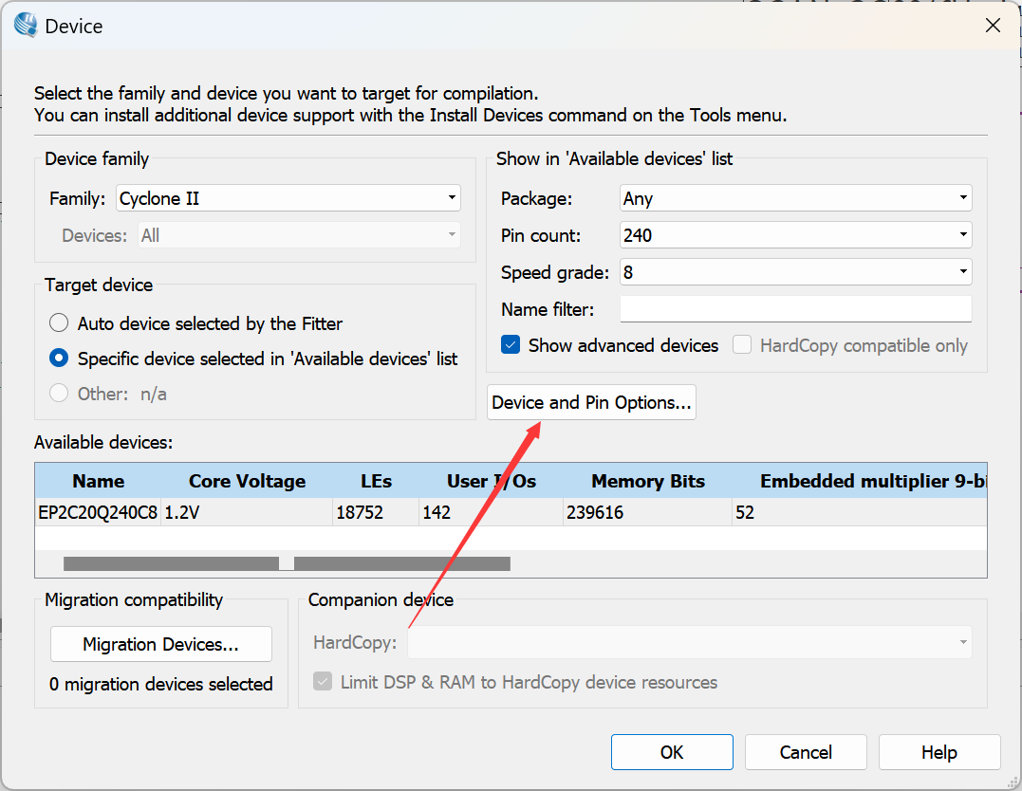Click the 18752 LEs cell
The width and height of the screenshot is (1022, 791).
pyautogui.click(x=376, y=512)
